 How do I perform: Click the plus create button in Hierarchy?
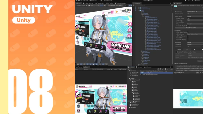134,5
